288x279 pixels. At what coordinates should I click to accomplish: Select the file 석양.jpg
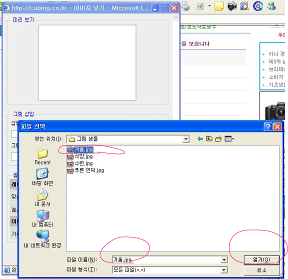[x=80, y=156]
